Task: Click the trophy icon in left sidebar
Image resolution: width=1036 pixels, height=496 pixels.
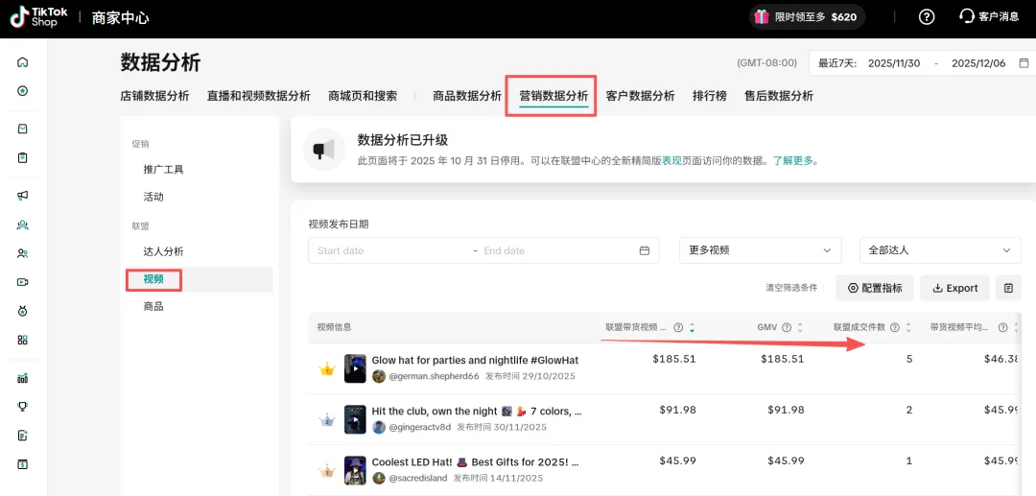Action: pyautogui.click(x=23, y=406)
